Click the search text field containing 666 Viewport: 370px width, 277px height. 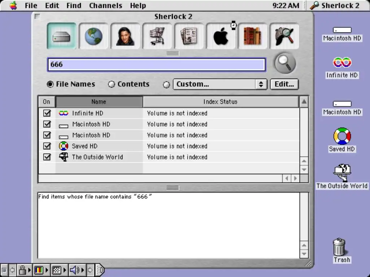(156, 64)
